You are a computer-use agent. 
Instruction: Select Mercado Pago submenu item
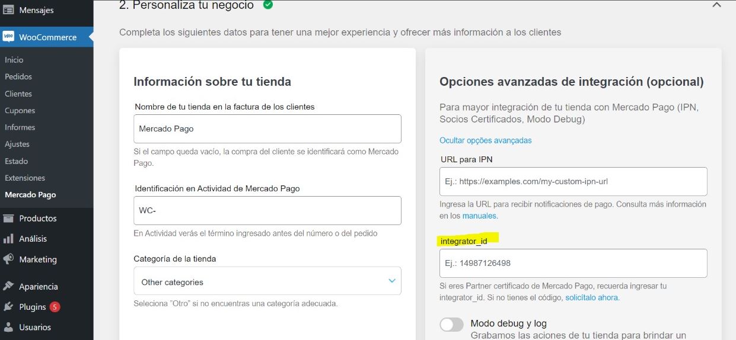[30, 195]
